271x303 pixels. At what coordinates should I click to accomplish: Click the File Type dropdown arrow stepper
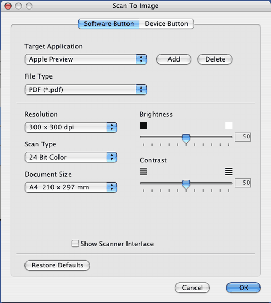(141, 90)
